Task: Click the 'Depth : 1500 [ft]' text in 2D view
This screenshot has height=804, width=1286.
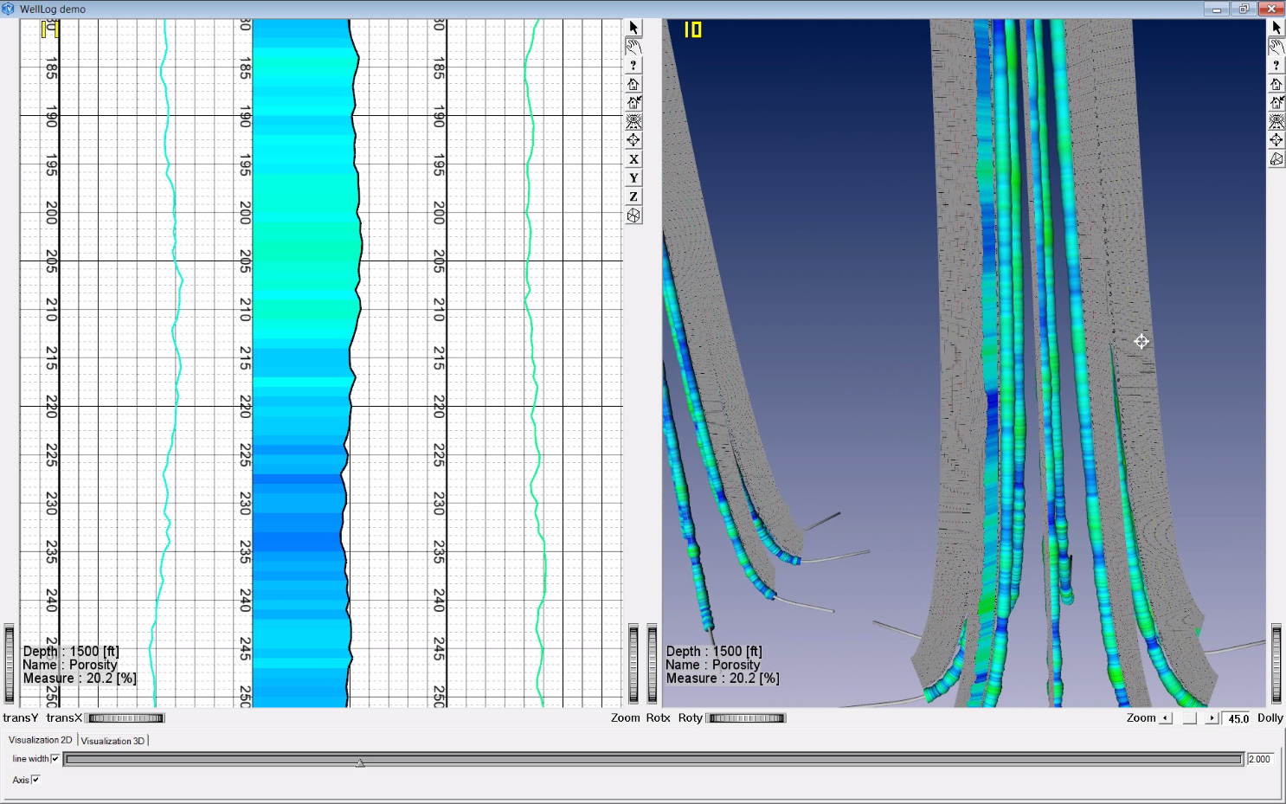Action: tap(71, 651)
